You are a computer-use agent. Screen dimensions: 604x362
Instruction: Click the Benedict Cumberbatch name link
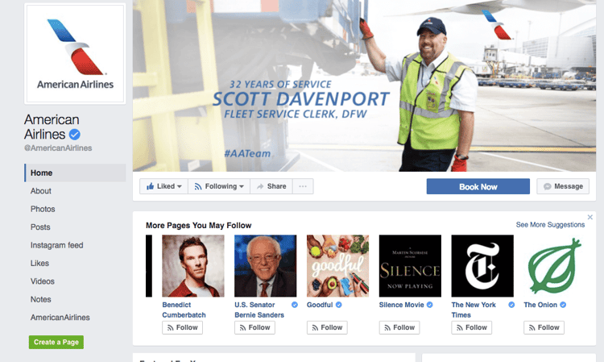point(184,310)
